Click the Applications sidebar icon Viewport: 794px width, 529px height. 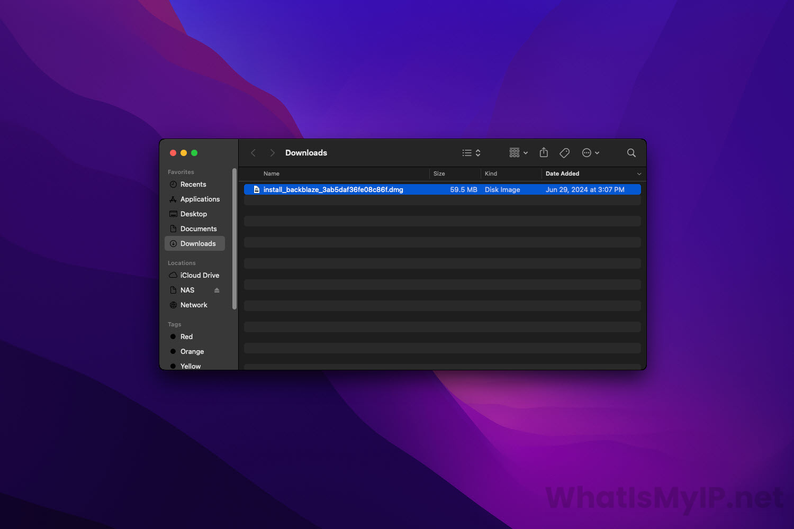[173, 199]
